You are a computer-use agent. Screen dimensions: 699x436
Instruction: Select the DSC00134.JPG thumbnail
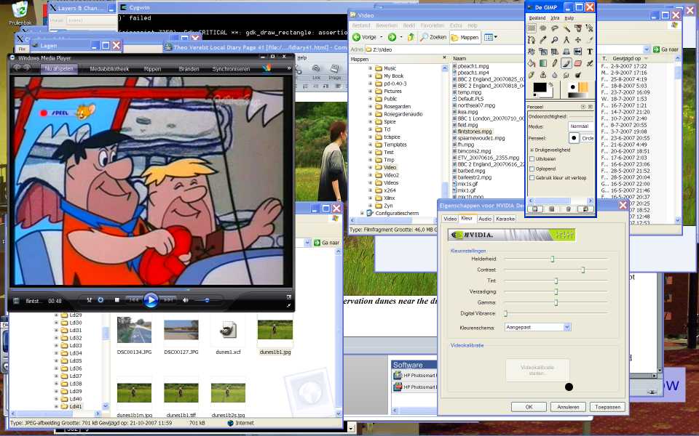pos(134,330)
